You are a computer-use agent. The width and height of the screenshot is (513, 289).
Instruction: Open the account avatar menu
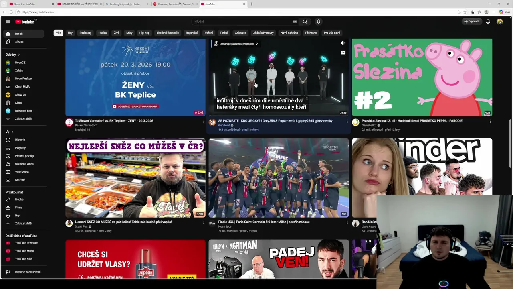coord(499,22)
